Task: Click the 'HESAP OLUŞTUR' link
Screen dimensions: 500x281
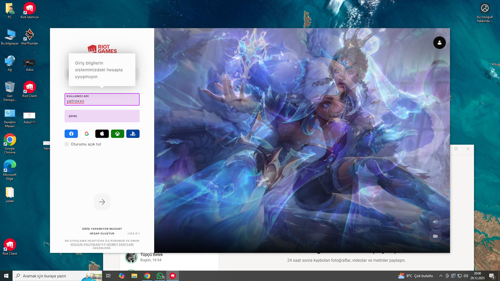Action: point(102,234)
